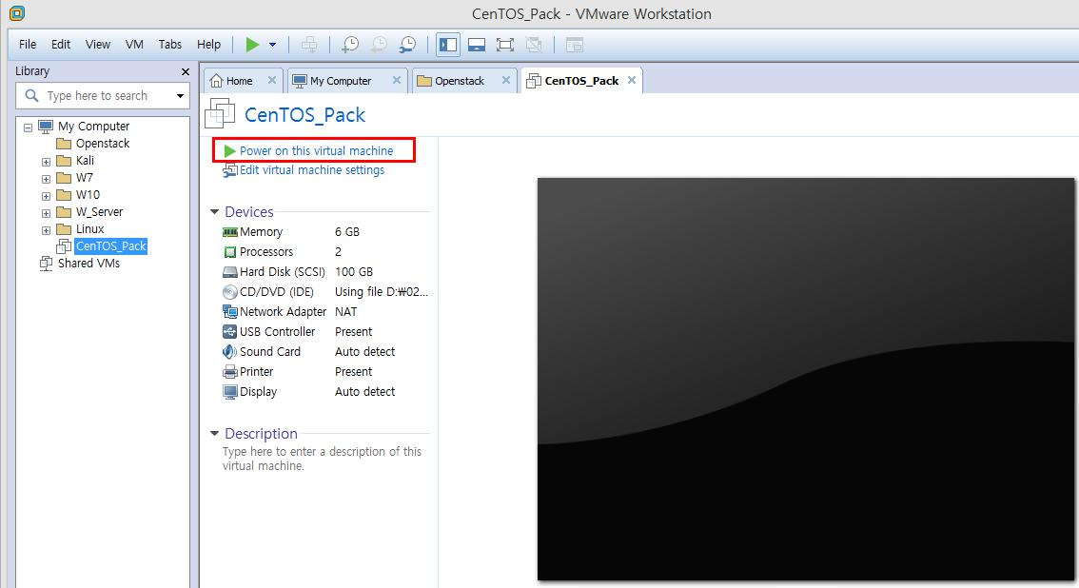Collapse the My Computer tree node
Screen dimensions: 1079x588
tap(29, 127)
